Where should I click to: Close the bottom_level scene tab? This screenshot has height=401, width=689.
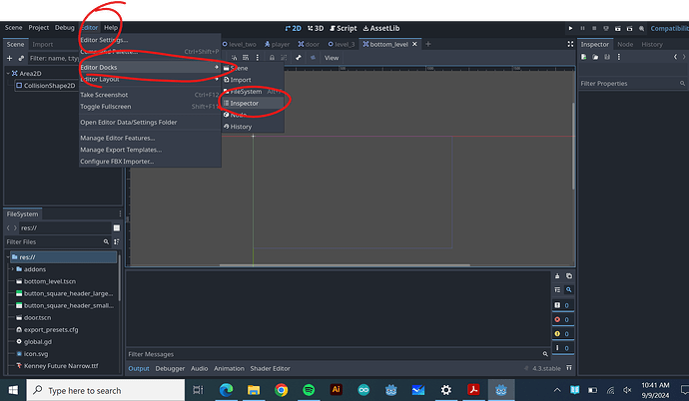(x=414, y=44)
